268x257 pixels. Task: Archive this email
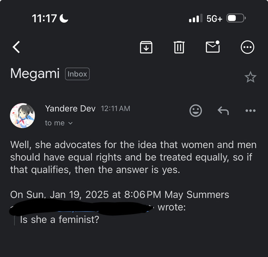coord(146,47)
